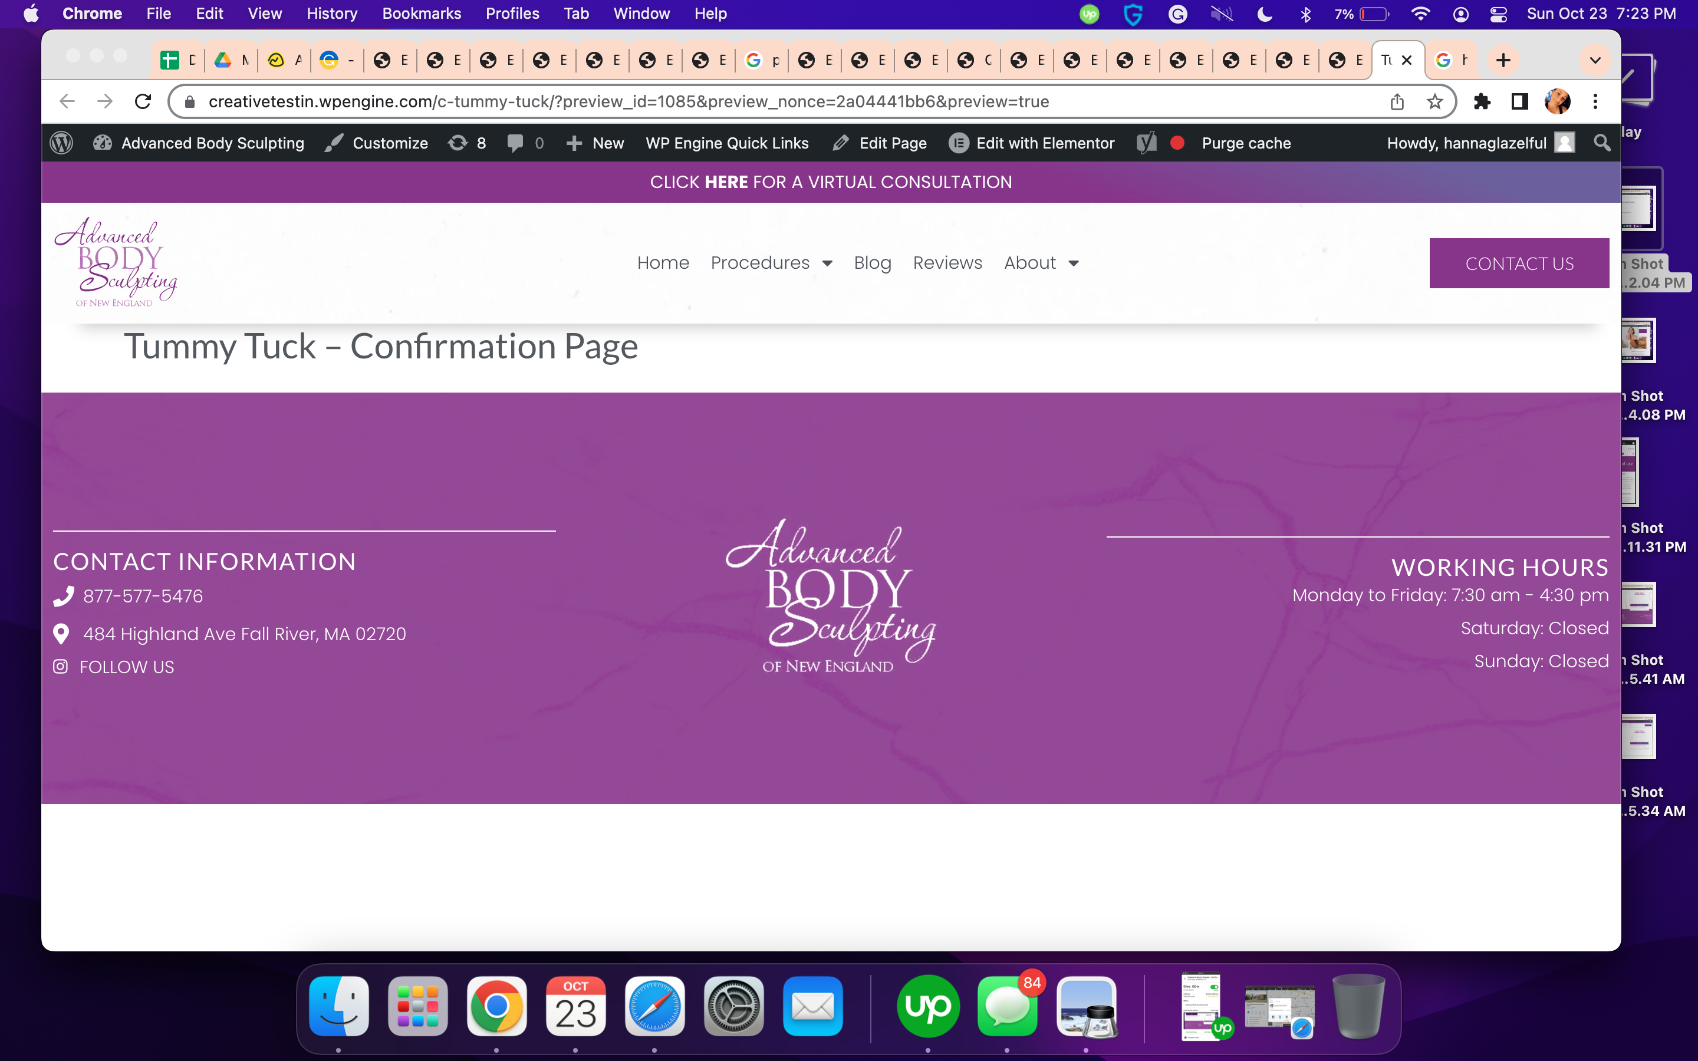Toggle the Chrome side panel
The image size is (1698, 1061).
(1520, 102)
